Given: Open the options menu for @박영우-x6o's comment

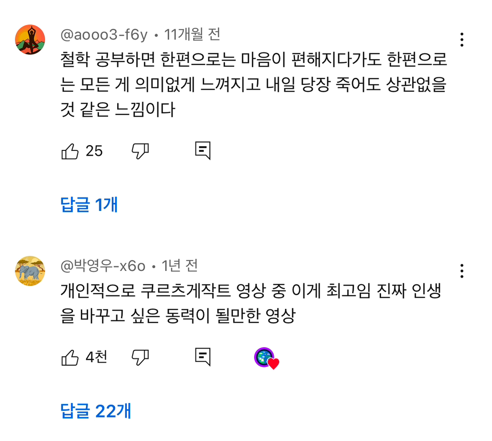Looking at the screenshot, I should click(462, 271).
